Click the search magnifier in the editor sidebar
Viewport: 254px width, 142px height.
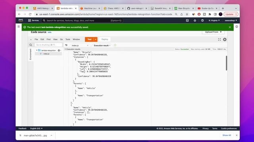(x=31, y=45)
